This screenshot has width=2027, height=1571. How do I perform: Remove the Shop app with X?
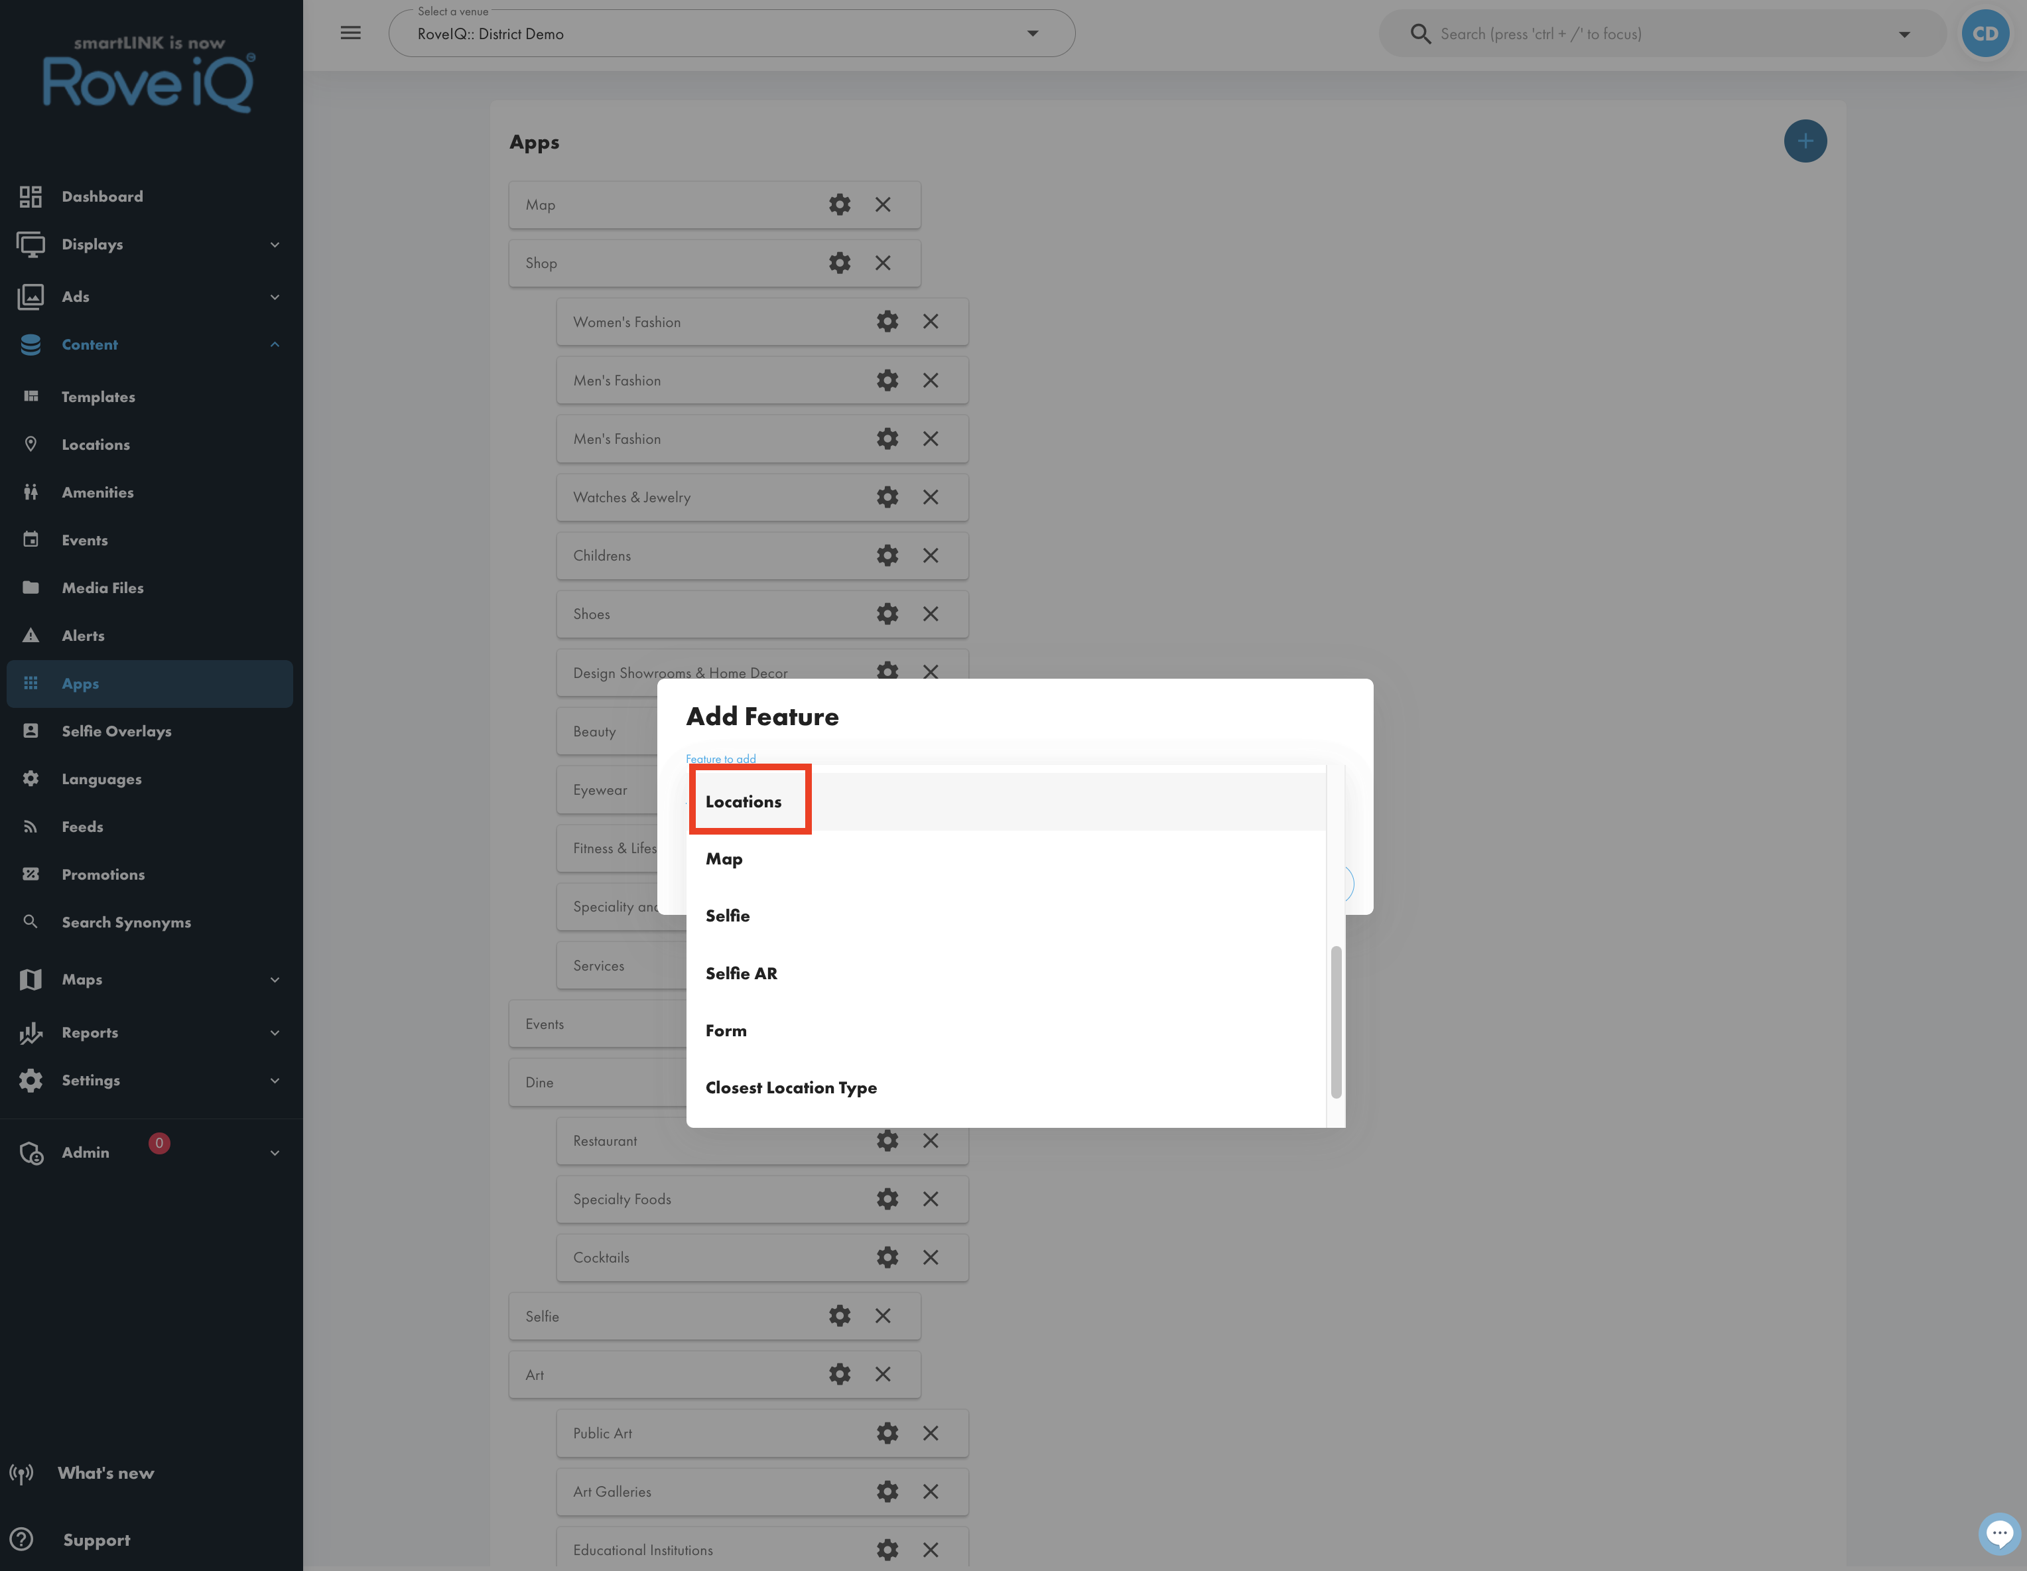883,263
